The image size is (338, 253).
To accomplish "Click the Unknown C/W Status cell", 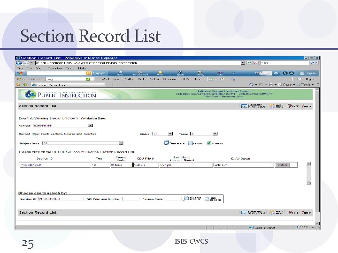I will tap(243, 165).
